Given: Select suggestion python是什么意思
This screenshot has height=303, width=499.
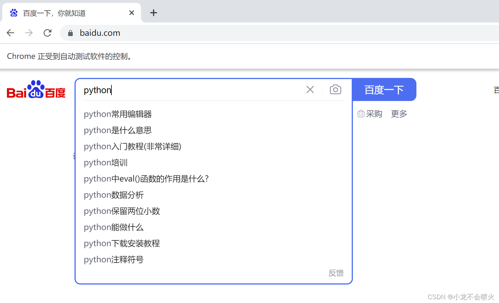Looking at the screenshot, I should click(214, 130).
